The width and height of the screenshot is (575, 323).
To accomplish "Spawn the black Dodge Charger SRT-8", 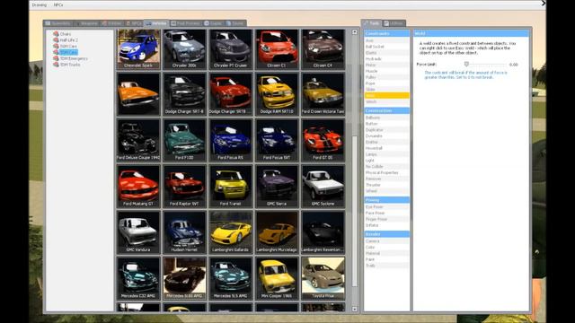I will click(x=185, y=94).
